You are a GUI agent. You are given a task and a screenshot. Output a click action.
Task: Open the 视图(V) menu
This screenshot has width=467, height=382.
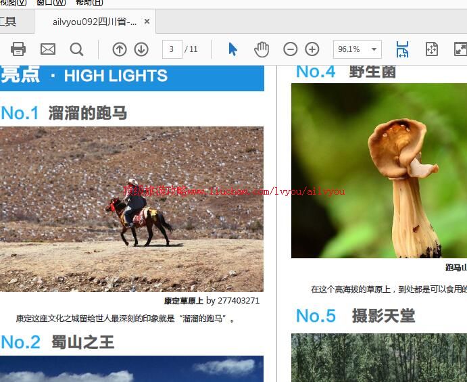point(13,3)
